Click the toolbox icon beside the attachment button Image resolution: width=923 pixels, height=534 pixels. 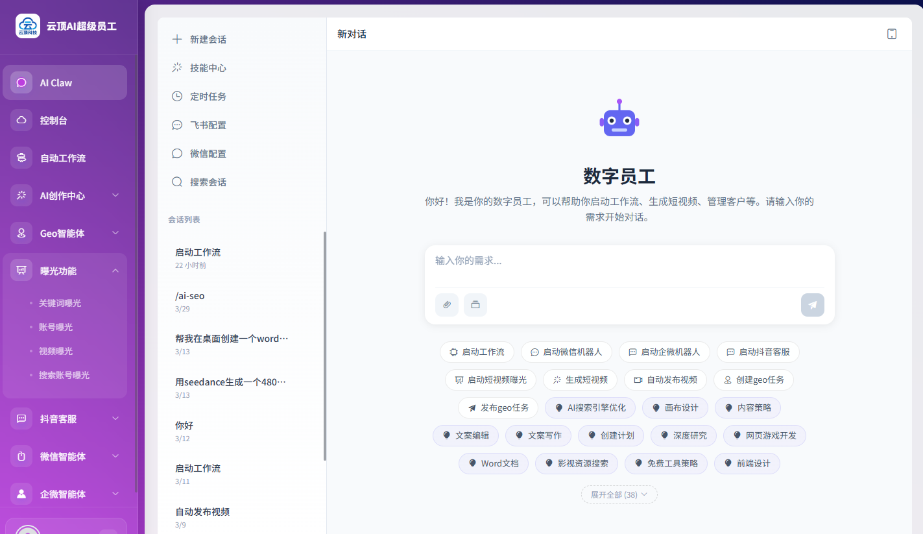pos(475,305)
